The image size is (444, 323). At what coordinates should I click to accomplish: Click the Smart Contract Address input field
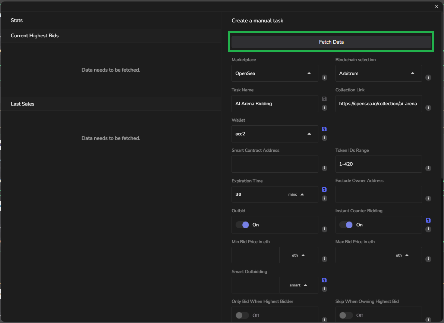(275, 164)
